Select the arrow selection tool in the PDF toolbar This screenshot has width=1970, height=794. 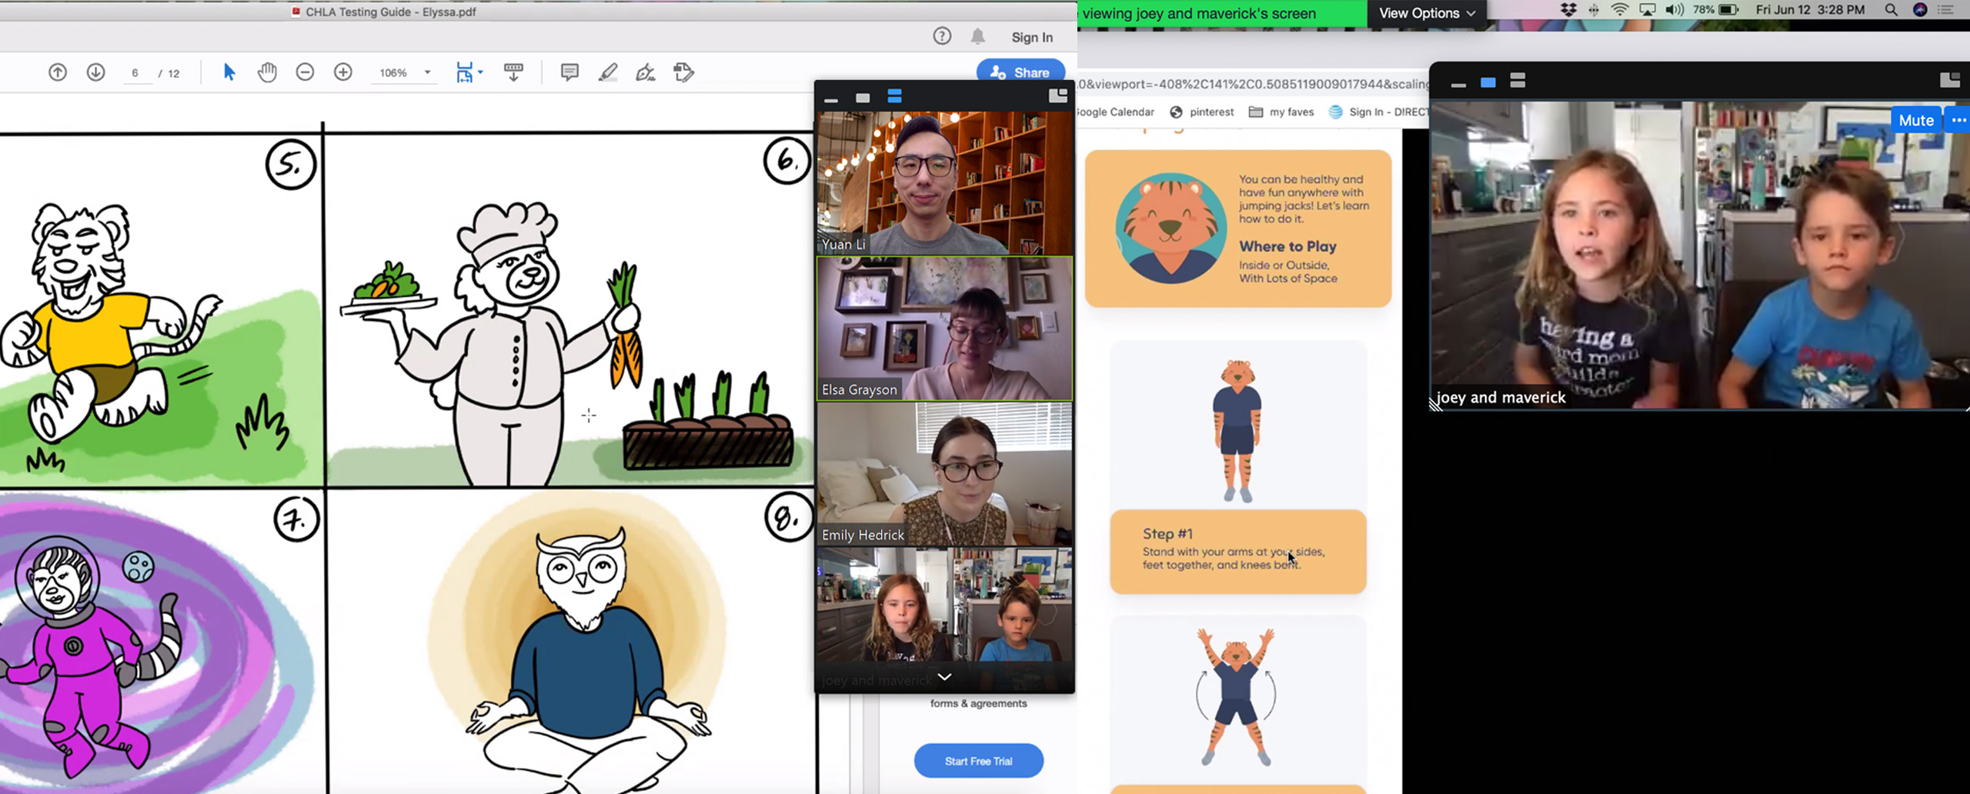pos(229,72)
